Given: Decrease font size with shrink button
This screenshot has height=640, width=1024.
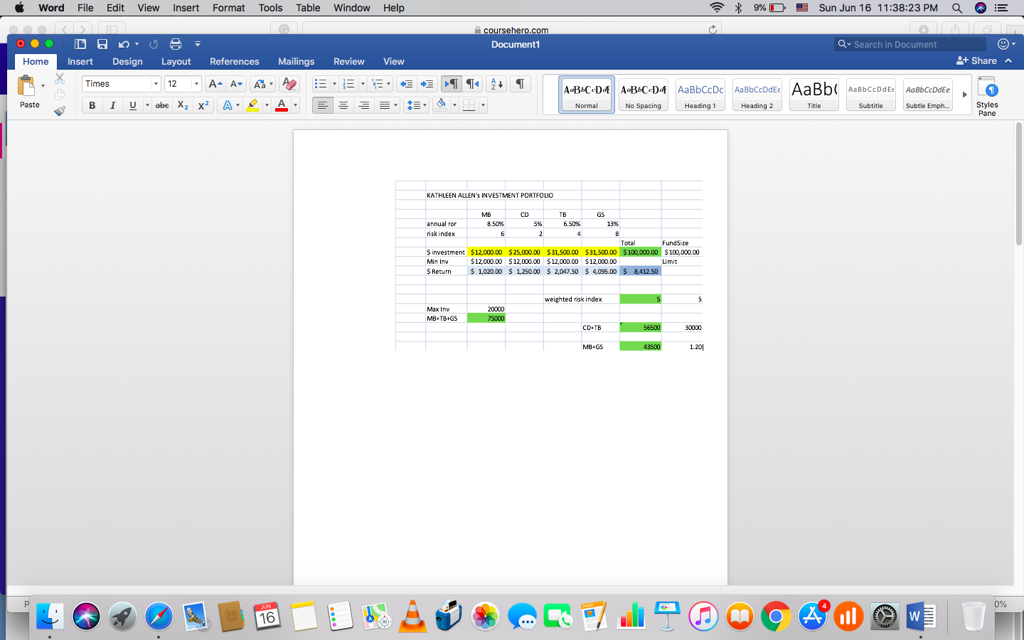Looking at the screenshot, I should pos(237,84).
